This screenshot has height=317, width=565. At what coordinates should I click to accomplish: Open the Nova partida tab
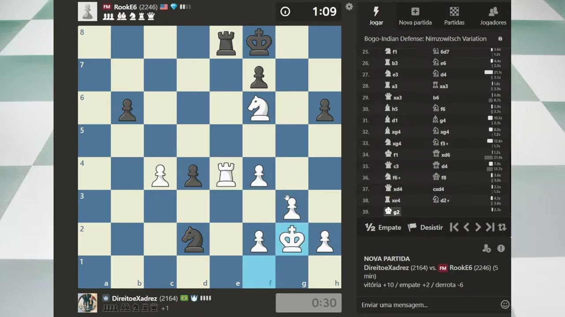tap(415, 16)
